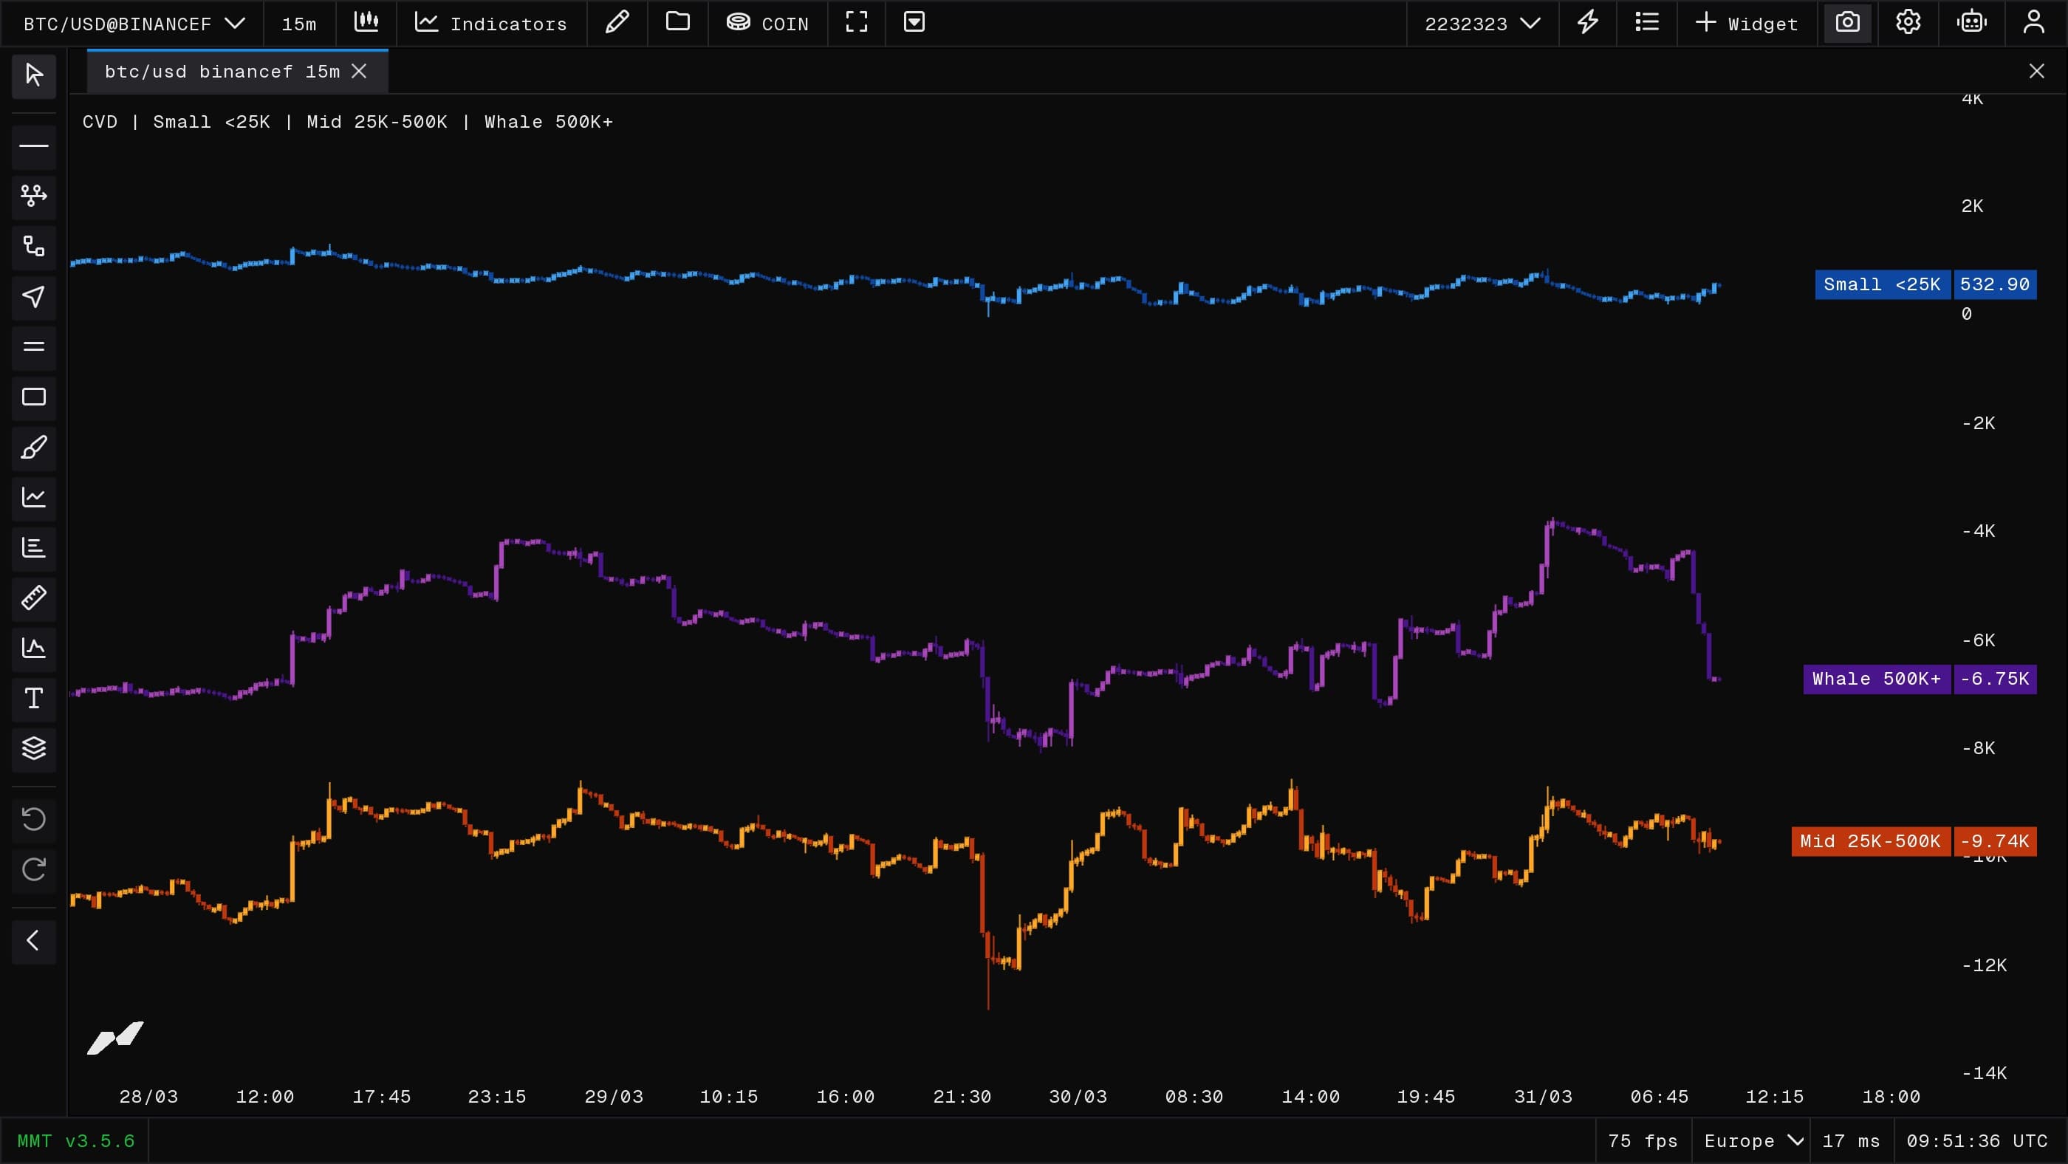This screenshot has width=2068, height=1164.
Task: Click the Widget add button
Action: (1746, 24)
